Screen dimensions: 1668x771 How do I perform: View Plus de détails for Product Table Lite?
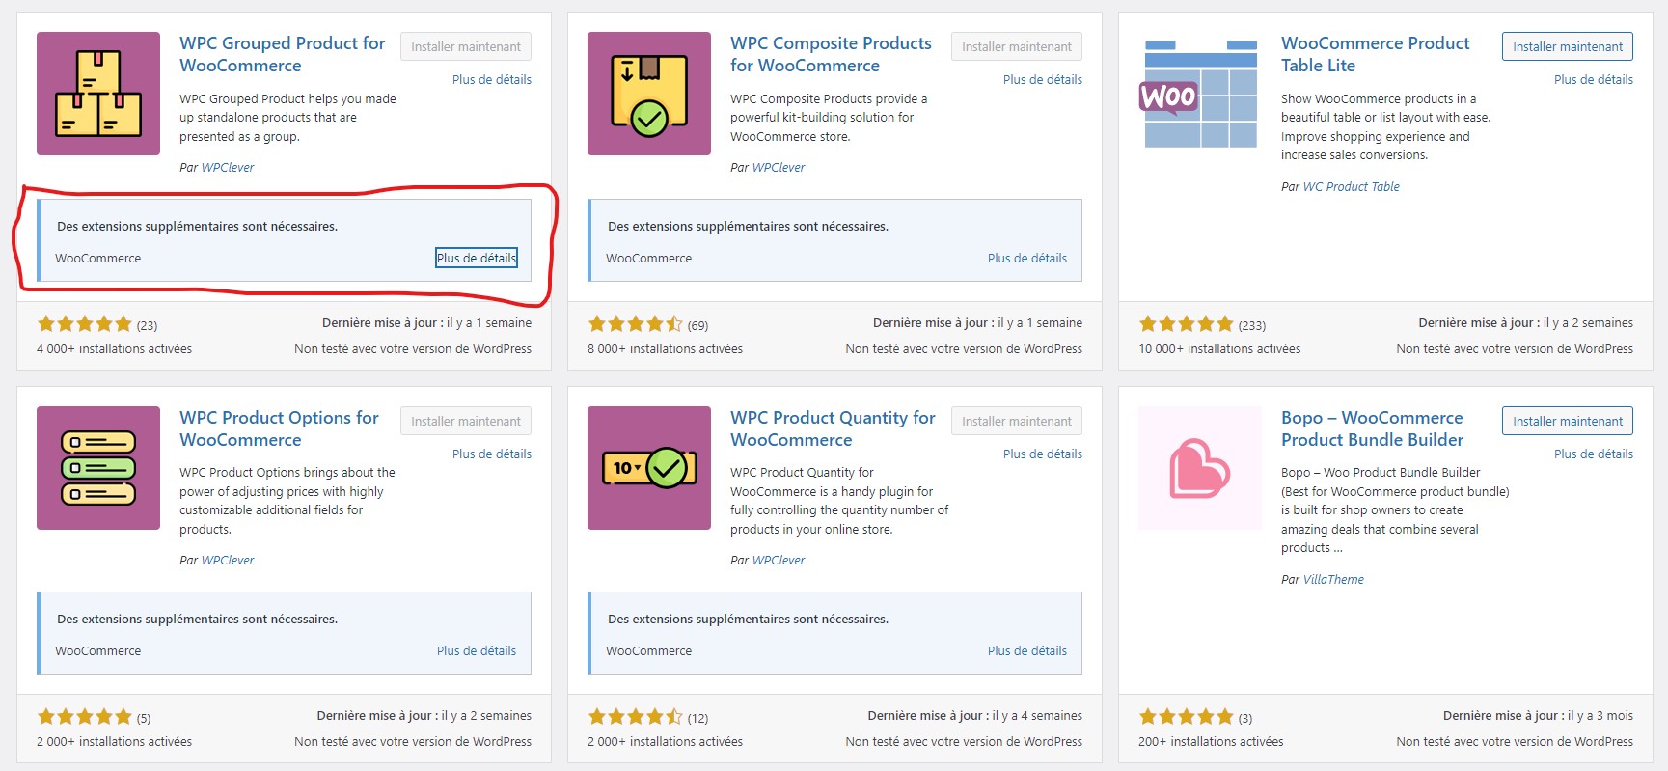pyautogui.click(x=1594, y=79)
